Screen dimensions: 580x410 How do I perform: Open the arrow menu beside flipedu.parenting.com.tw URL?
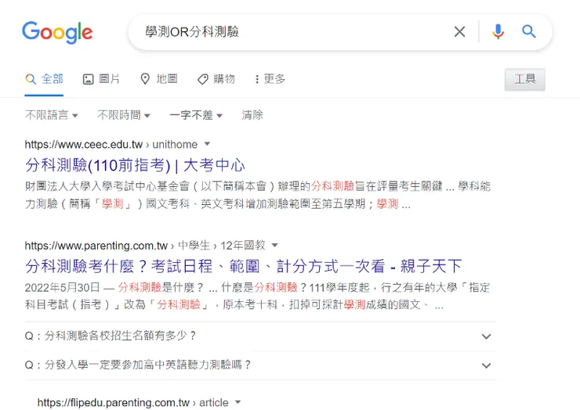point(237,402)
